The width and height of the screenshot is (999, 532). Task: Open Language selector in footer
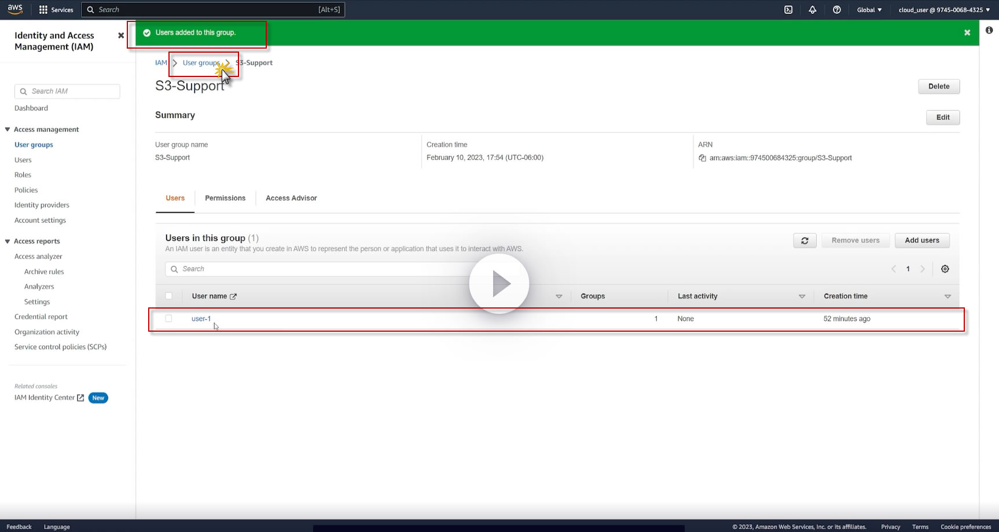click(x=57, y=527)
